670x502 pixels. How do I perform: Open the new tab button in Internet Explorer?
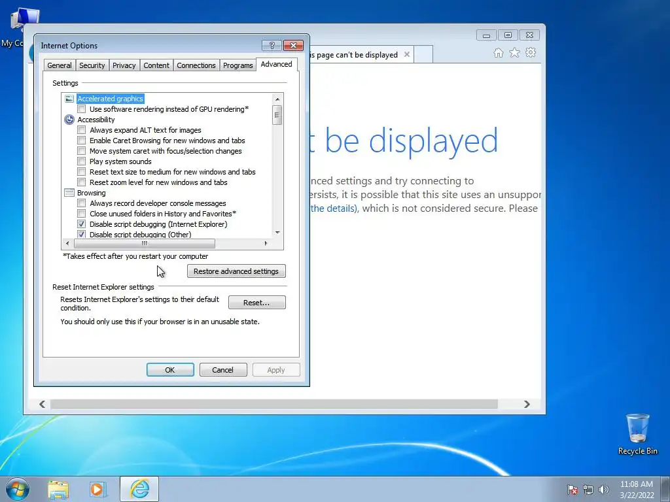click(x=423, y=55)
